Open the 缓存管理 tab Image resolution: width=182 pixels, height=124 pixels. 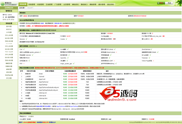point(102,4)
